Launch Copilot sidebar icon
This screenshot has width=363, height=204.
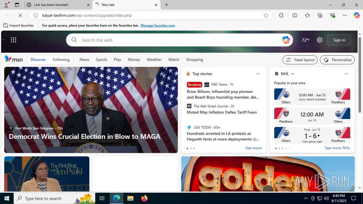pos(356,15)
